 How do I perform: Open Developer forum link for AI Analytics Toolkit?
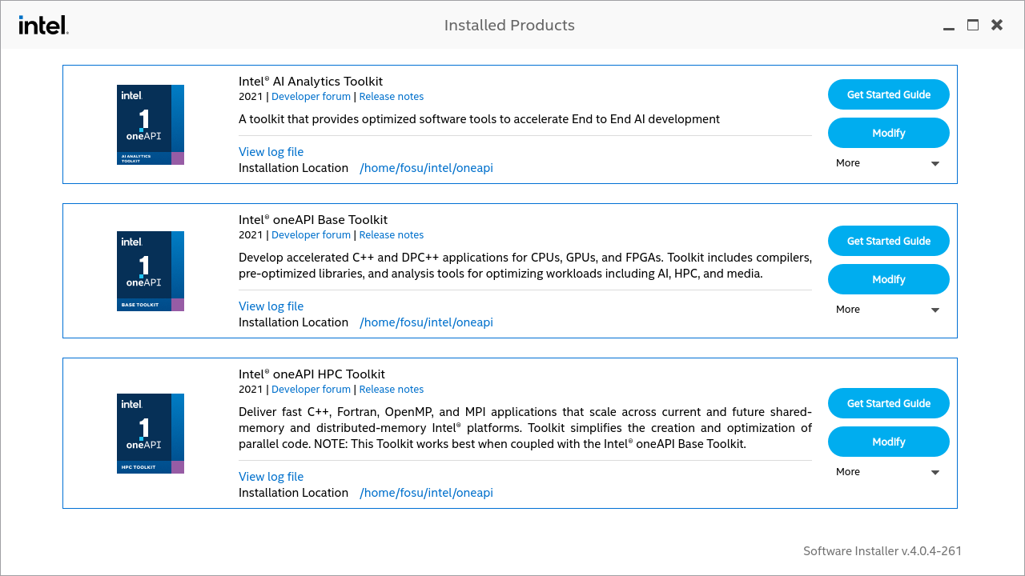pos(311,97)
